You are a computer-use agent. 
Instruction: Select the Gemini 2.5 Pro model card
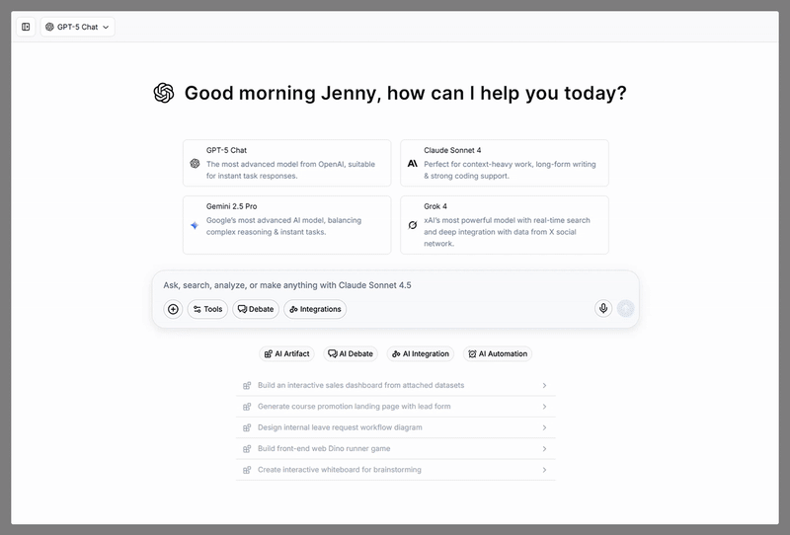pos(286,225)
